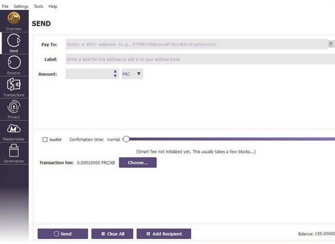This screenshot has width=335, height=244.
Task: Enable the SwiftX checkbox
Action: pos(45,139)
